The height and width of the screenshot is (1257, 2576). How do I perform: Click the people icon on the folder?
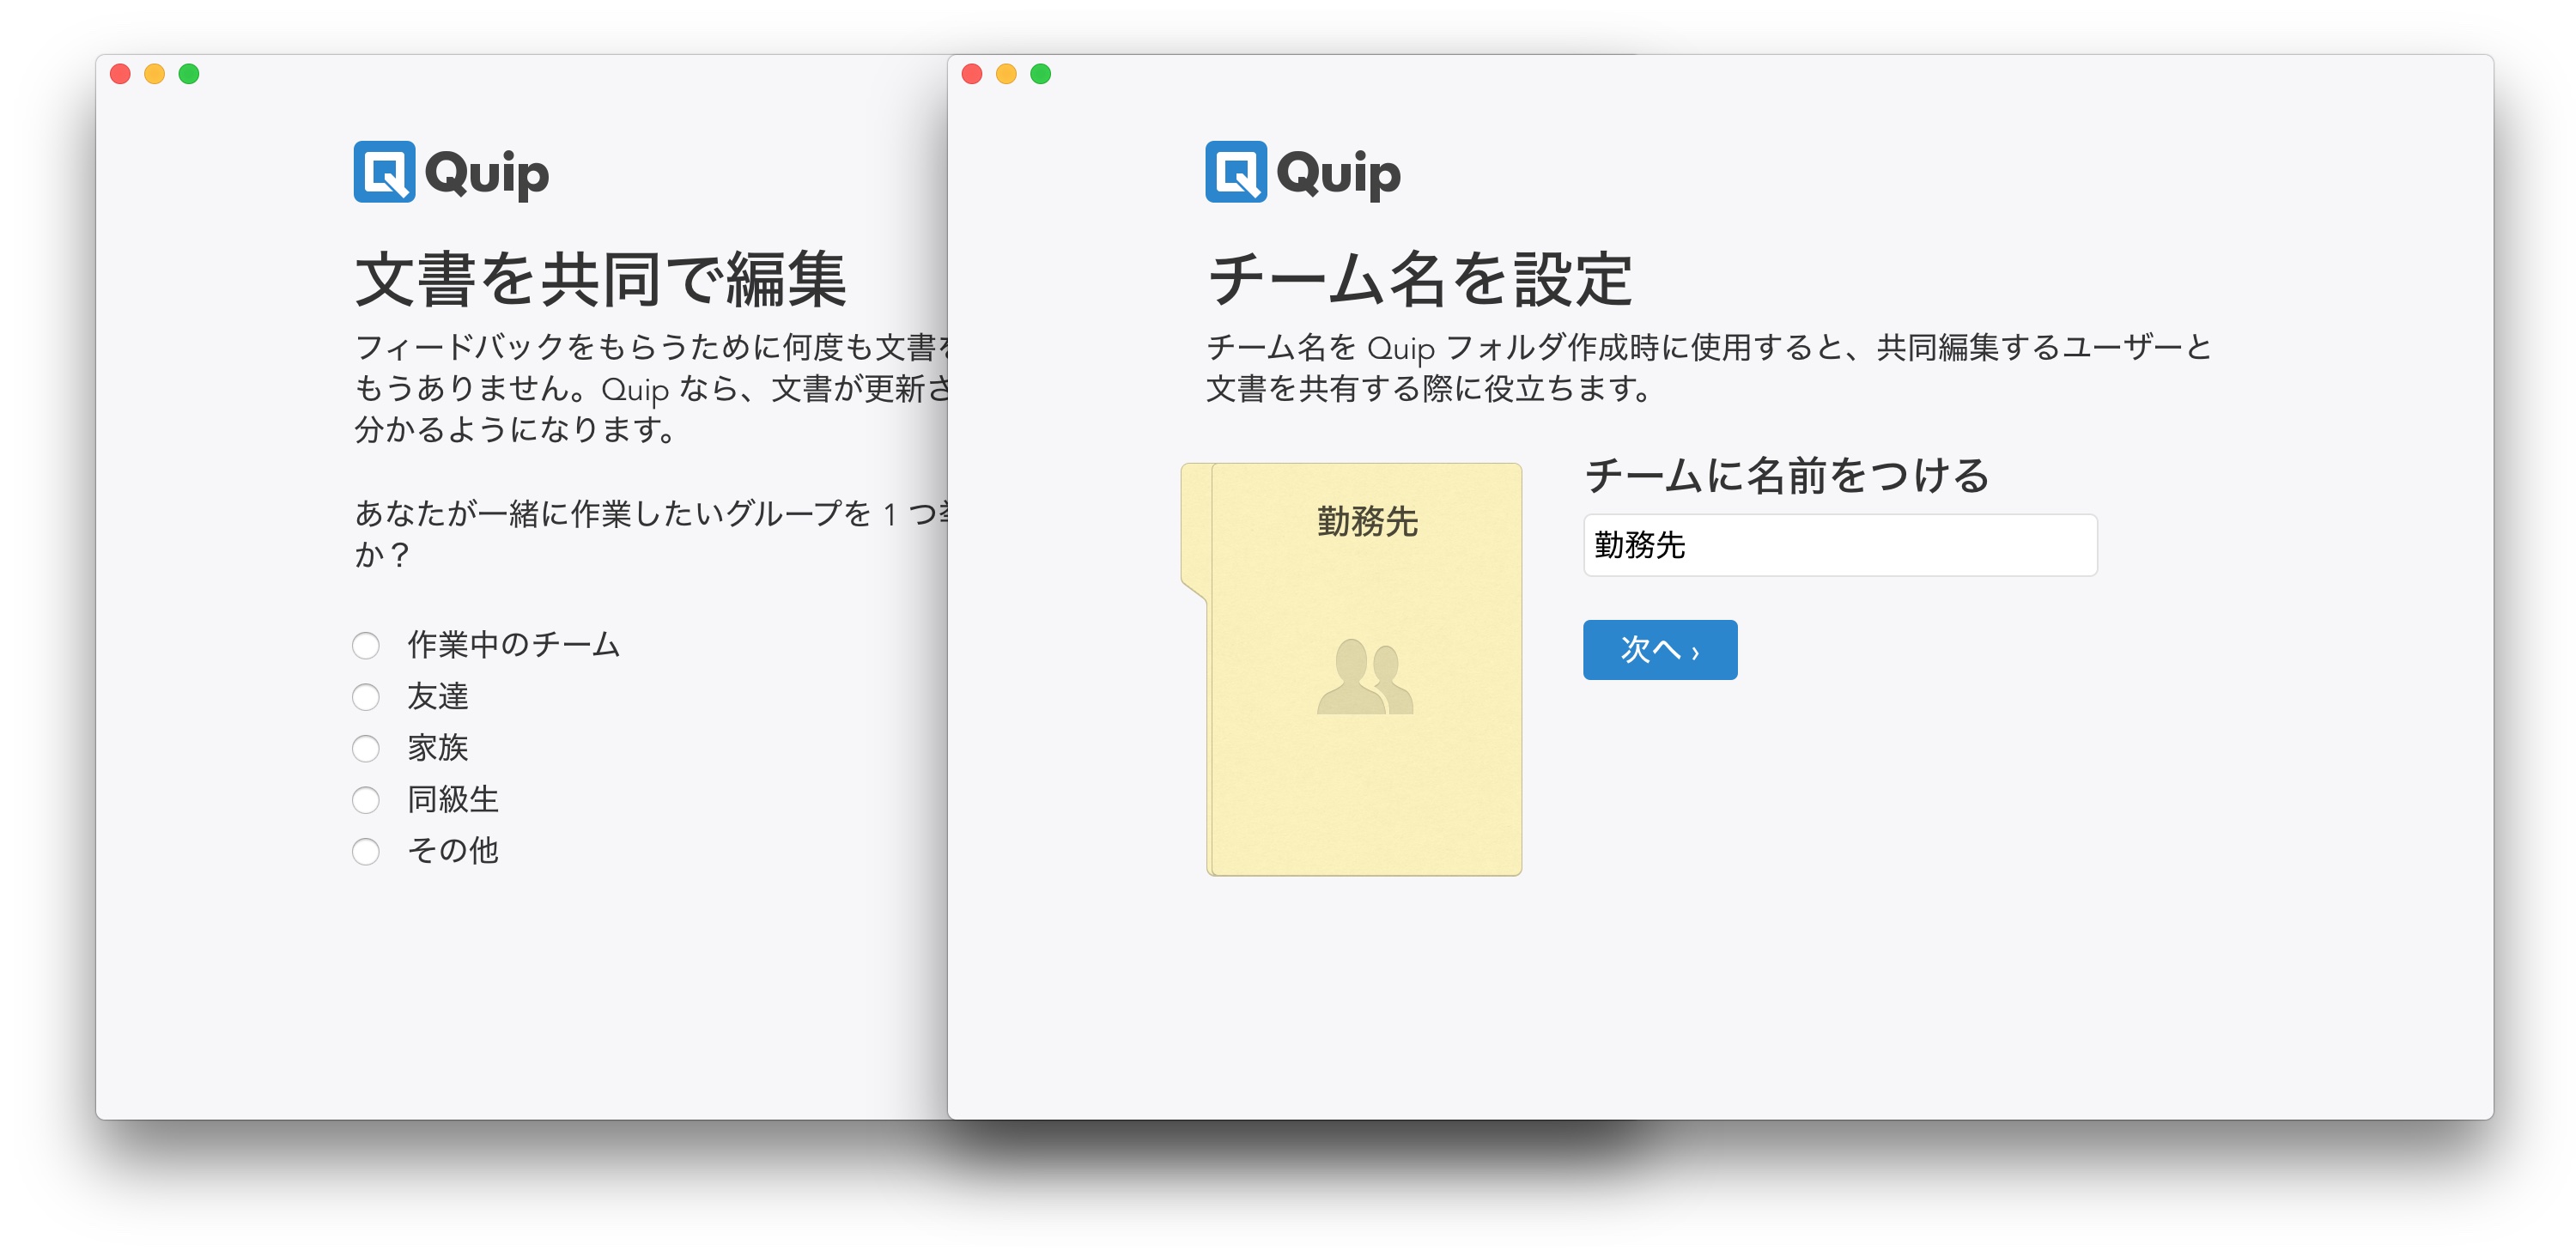pyautogui.click(x=1365, y=677)
